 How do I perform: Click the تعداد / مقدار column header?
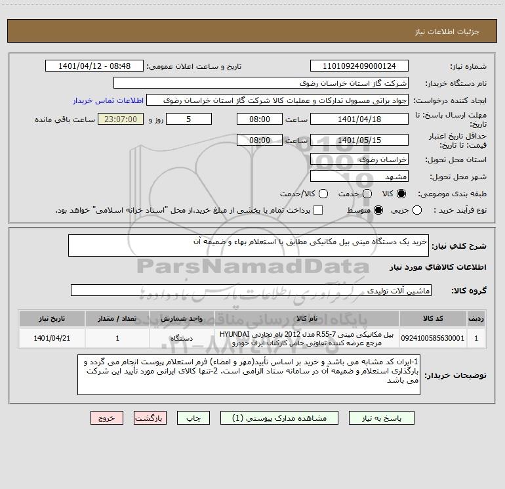pyautogui.click(x=117, y=319)
